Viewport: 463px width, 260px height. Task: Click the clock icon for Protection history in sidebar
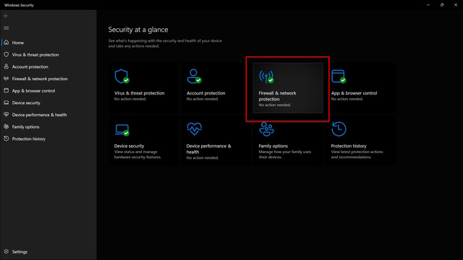tap(7, 139)
